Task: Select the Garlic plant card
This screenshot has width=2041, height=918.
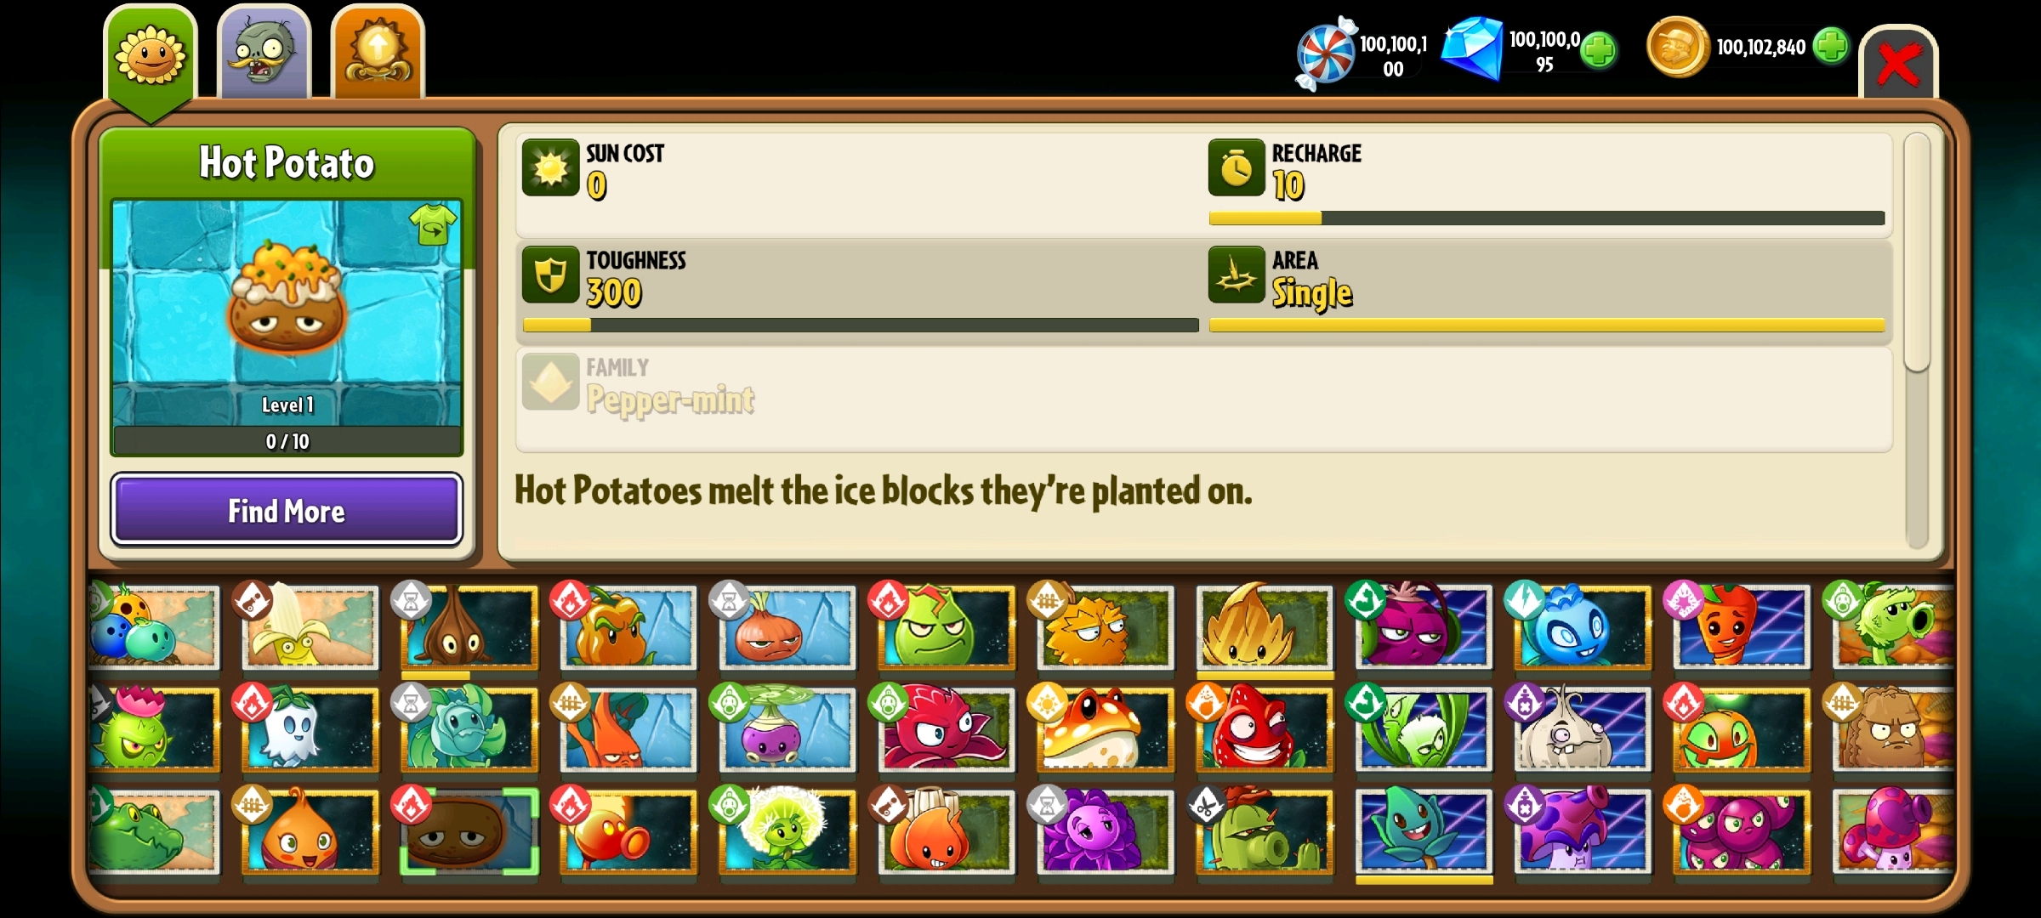Action: coord(1582,729)
